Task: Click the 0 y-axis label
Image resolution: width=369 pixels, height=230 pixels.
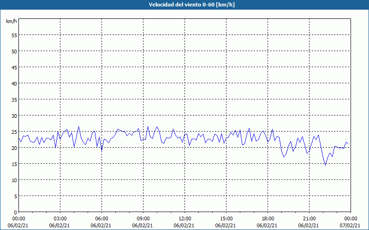Action: (16, 213)
